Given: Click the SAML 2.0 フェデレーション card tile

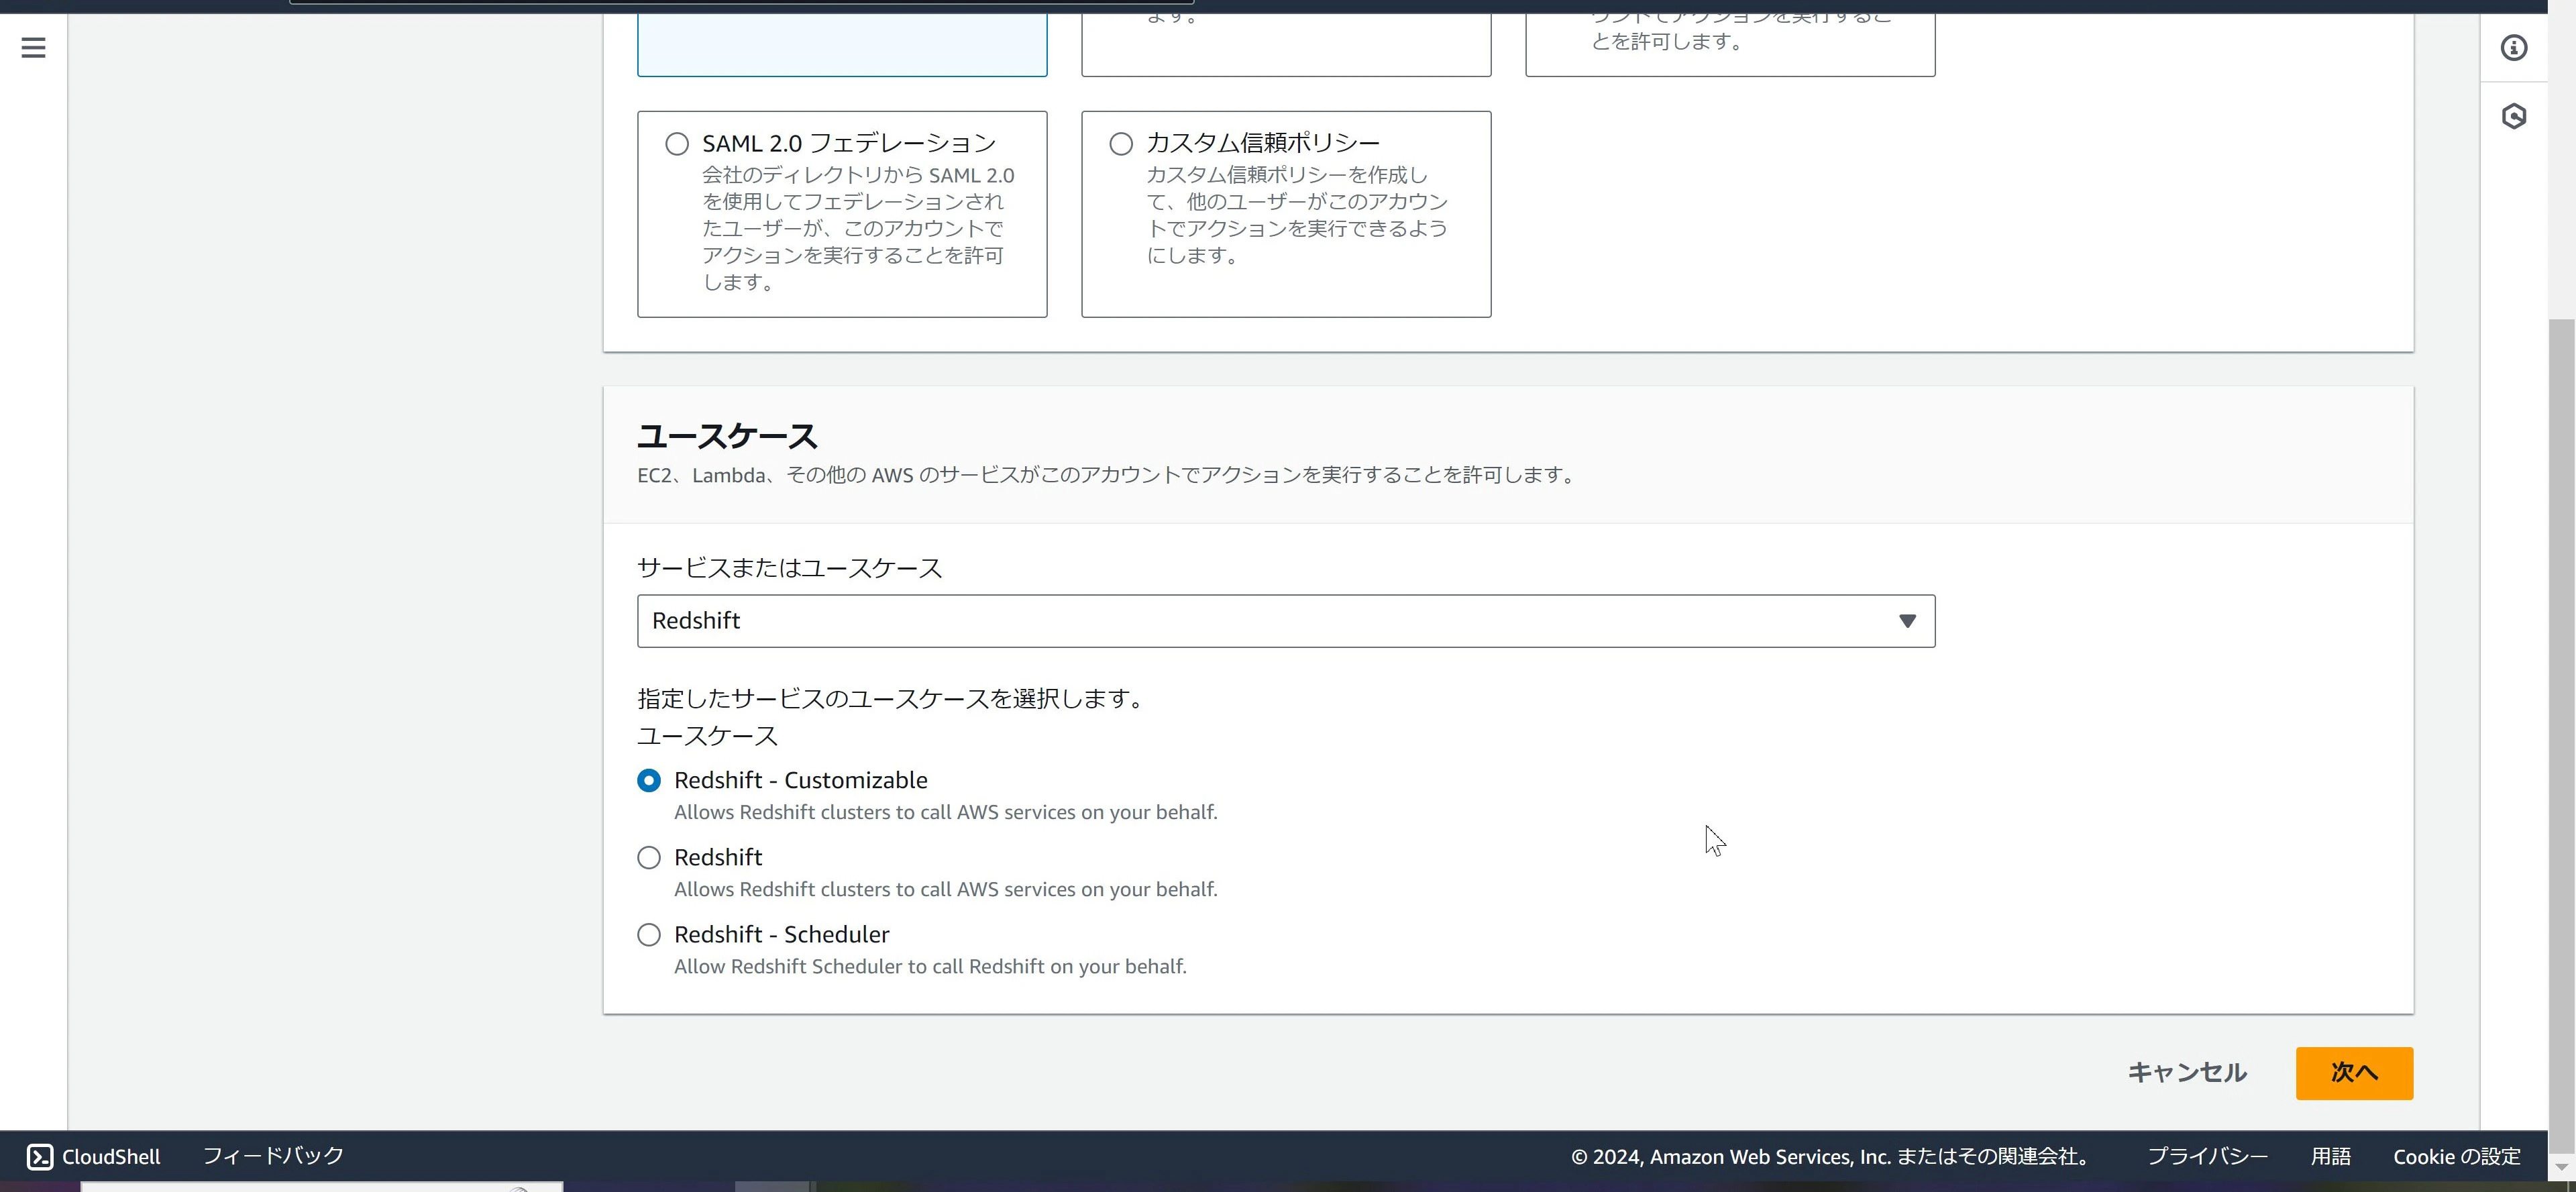Looking at the screenshot, I should click(x=842, y=214).
